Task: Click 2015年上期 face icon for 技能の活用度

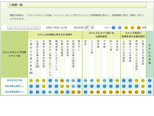Action: pyautogui.click(x=68, y=86)
